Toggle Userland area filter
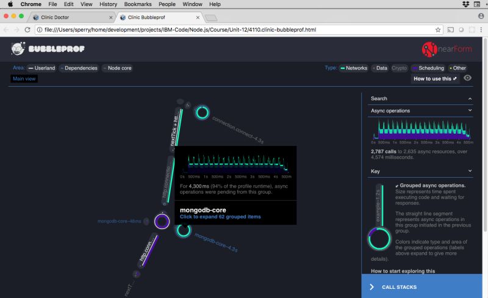The height and width of the screenshot is (298, 488). (41, 68)
